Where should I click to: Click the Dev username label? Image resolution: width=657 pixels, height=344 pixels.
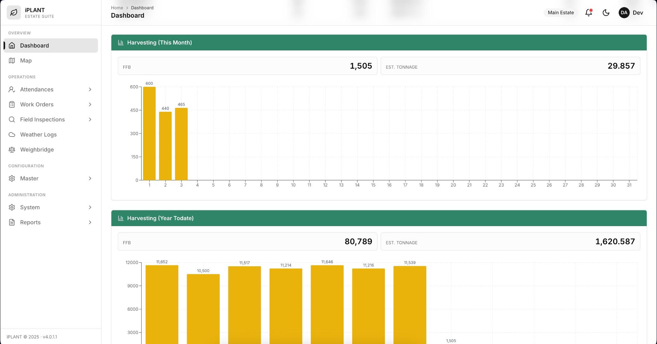click(x=638, y=13)
